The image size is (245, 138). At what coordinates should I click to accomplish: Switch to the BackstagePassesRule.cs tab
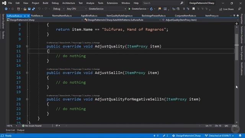pyautogui.click(x=154, y=16)
